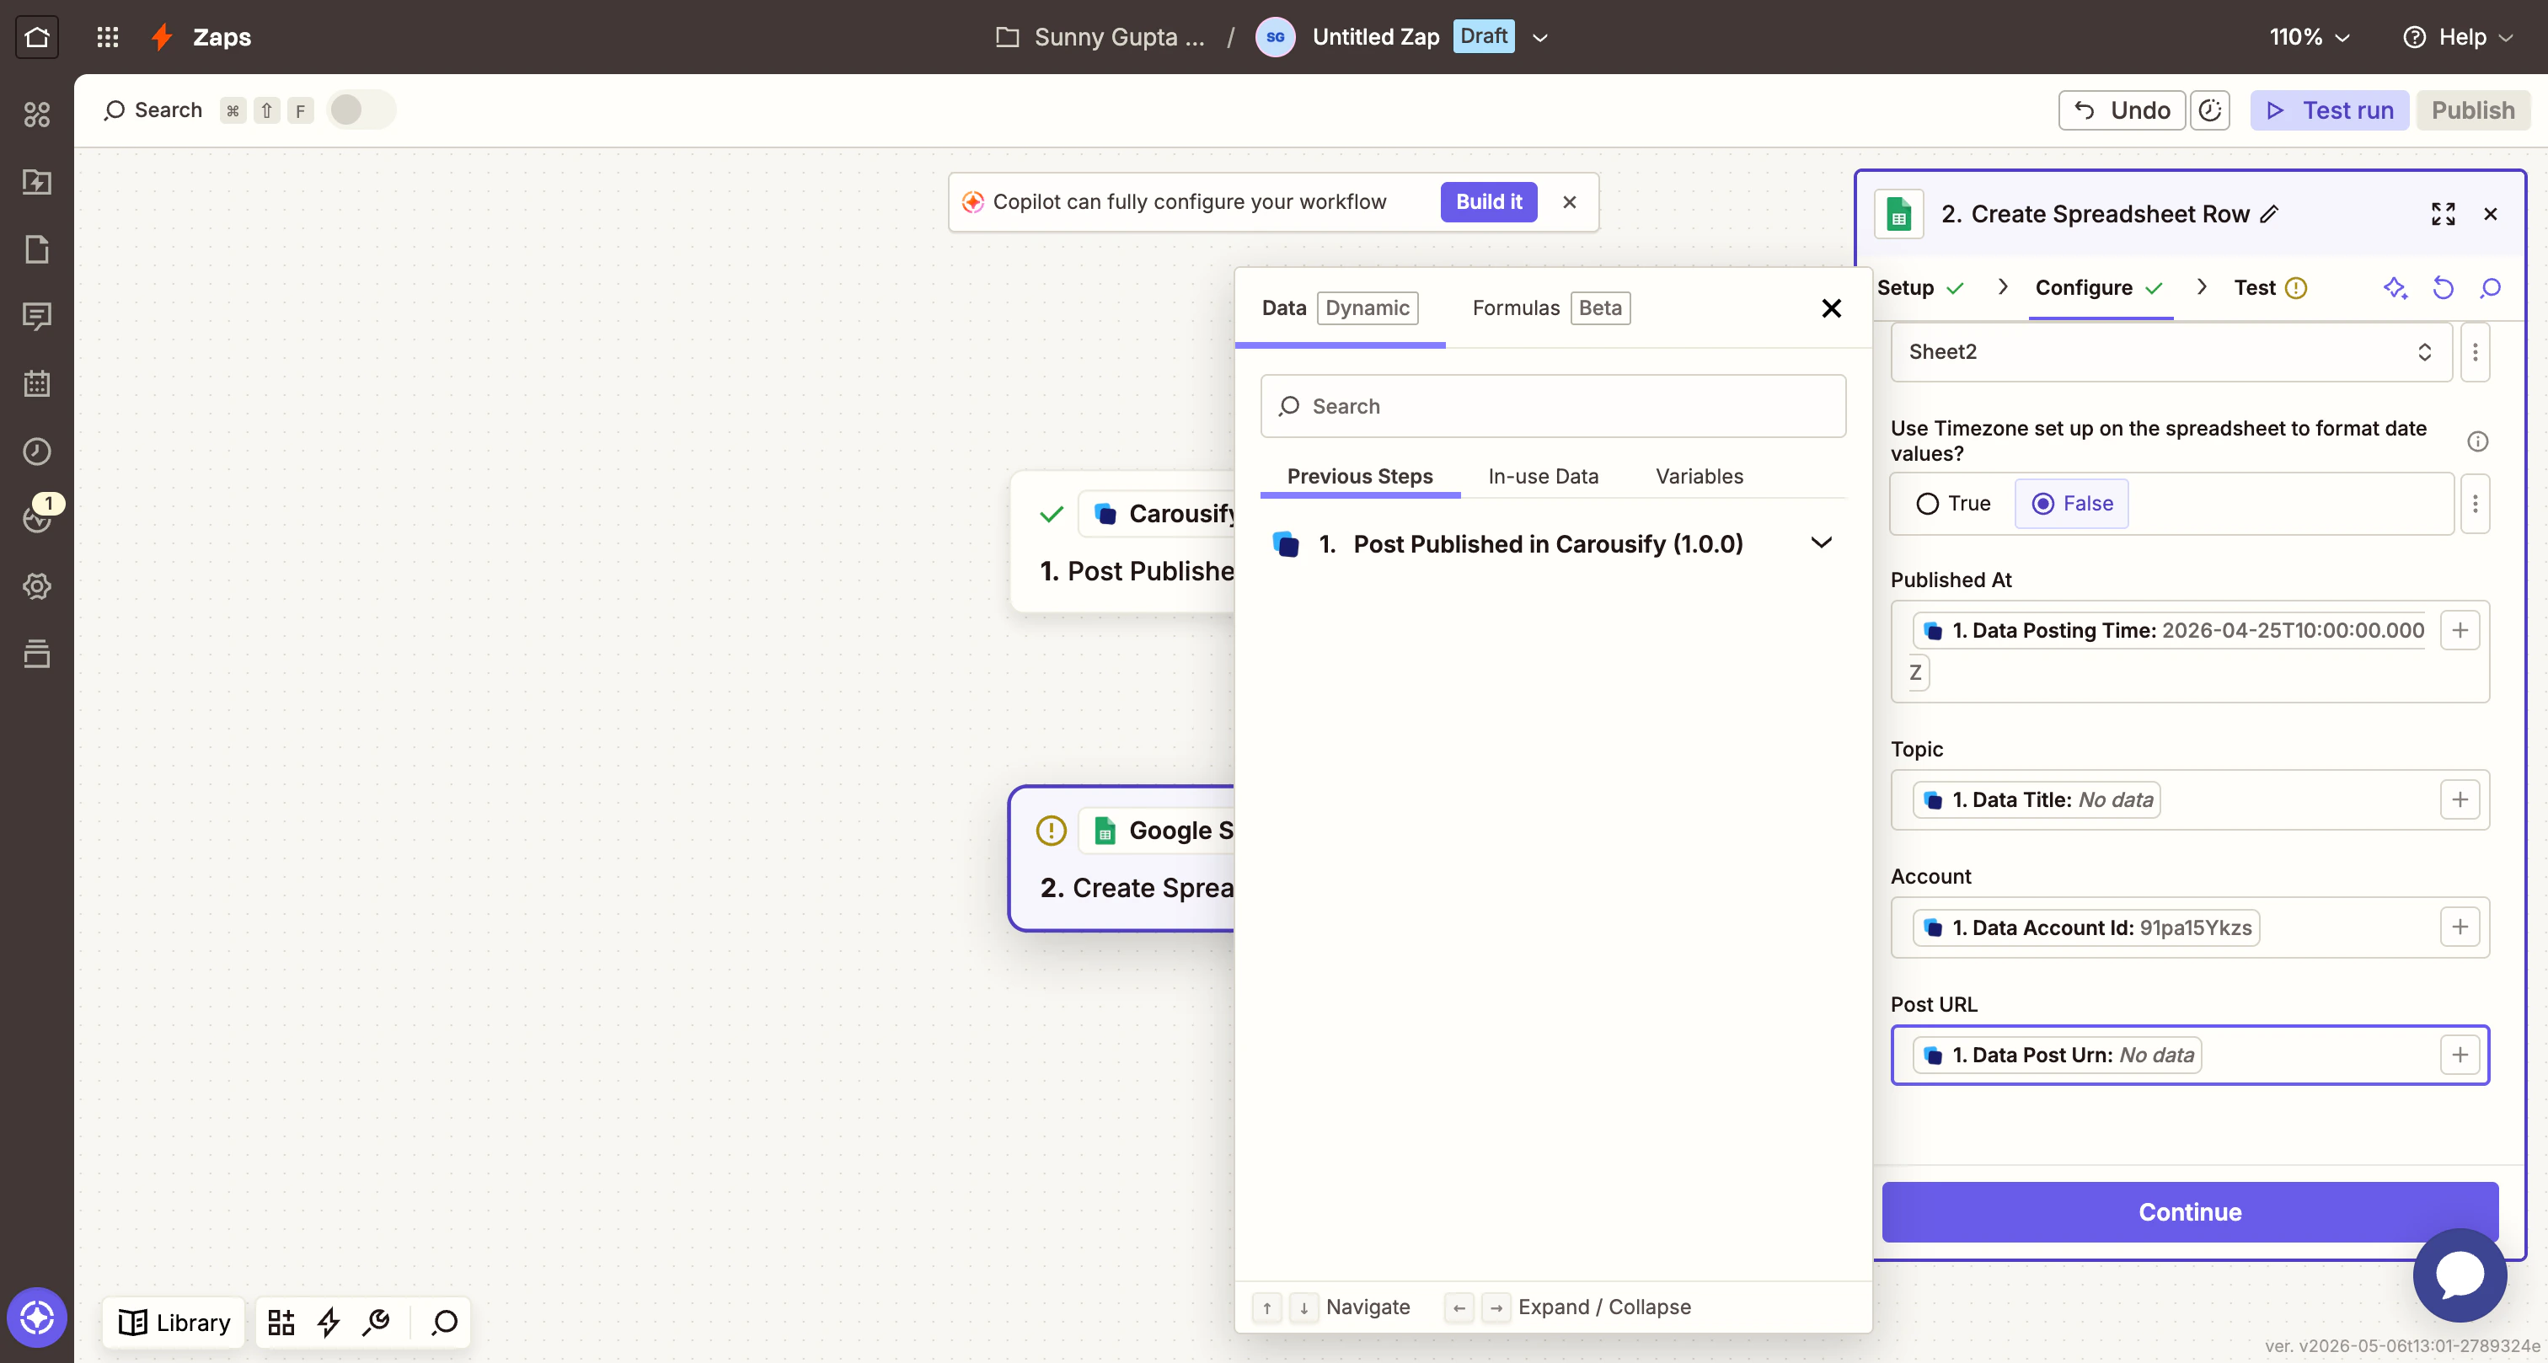Add a step via the bottom toolbar grid-plus icon
This screenshot has width=2548, height=1363.
(x=281, y=1322)
